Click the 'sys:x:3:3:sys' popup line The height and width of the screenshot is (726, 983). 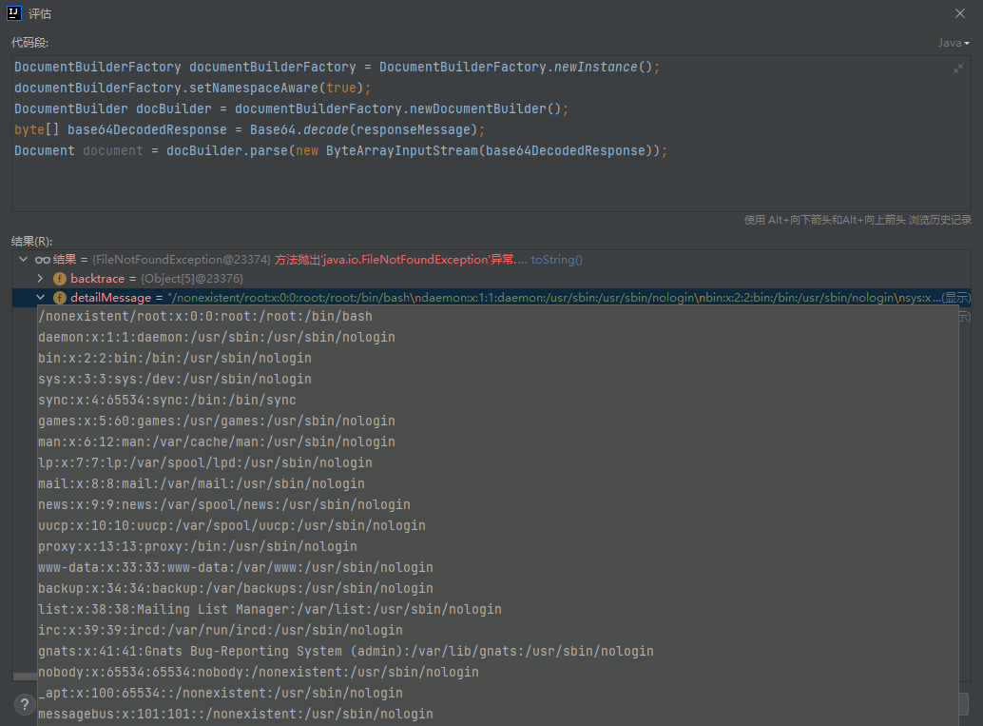pyautogui.click(x=174, y=379)
